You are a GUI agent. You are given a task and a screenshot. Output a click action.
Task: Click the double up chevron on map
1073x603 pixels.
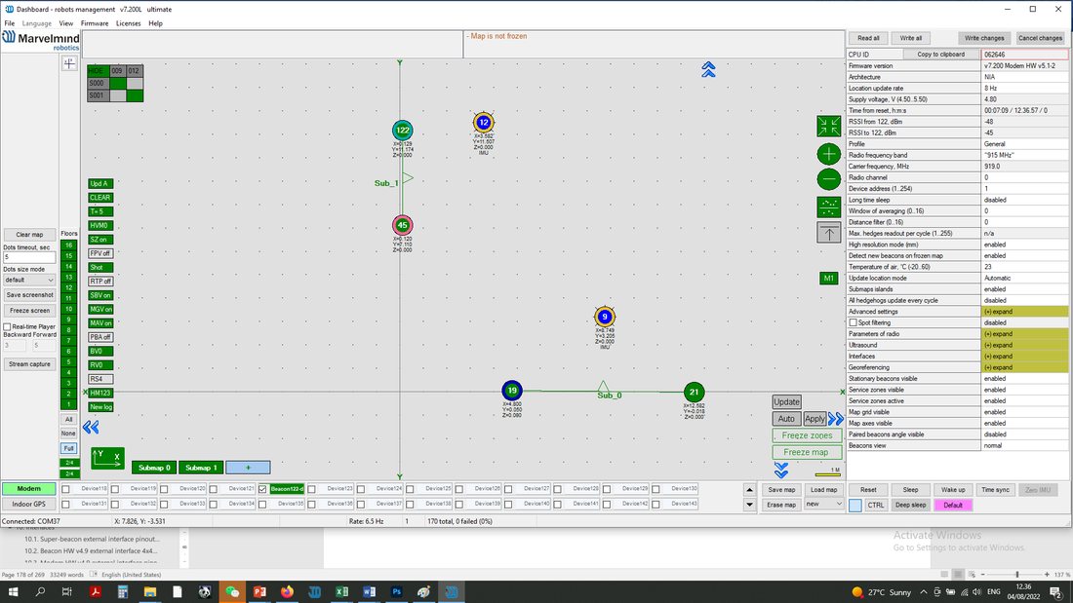tap(708, 69)
